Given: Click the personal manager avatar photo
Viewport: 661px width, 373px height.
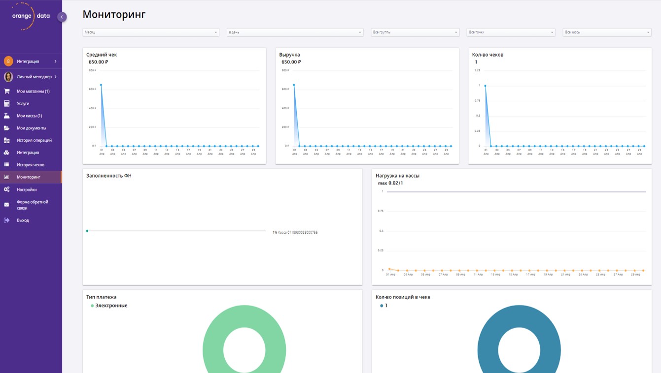Looking at the screenshot, I should [x=8, y=77].
